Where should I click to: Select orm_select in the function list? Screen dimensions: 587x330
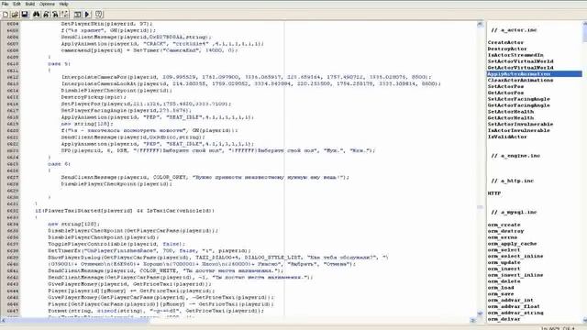[x=504, y=250]
